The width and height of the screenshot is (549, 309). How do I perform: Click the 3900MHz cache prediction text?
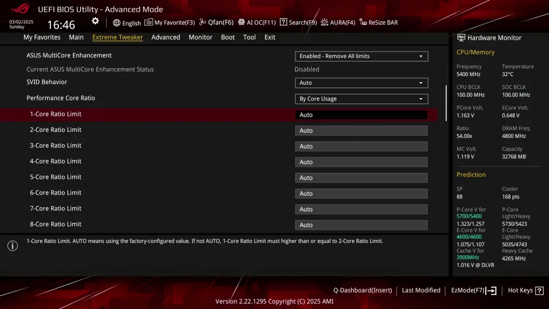coord(468,257)
